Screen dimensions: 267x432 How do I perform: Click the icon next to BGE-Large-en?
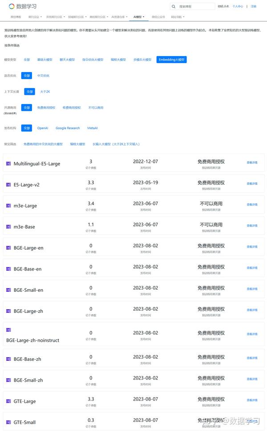[x=8, y=248]
